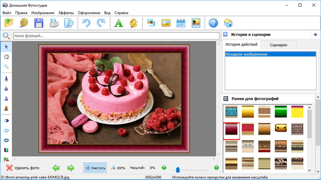321x180 pixels.
Task: Set zoom to 100% button
Action: point(118,168)
